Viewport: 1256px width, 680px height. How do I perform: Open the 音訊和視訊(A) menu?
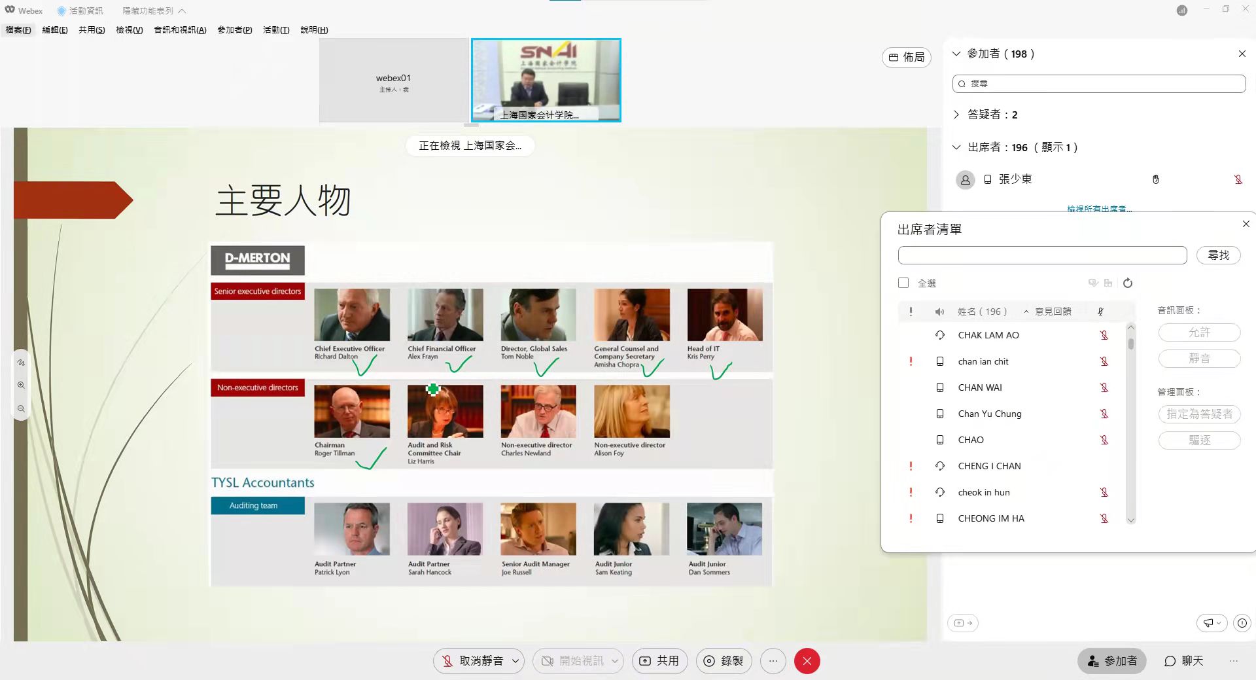180,30
